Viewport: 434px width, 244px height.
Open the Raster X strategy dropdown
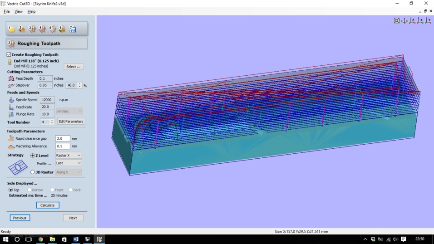pos(69,156)
